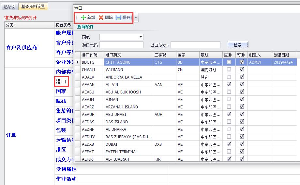Select the ABU DHABI cell

pos(128,114)
